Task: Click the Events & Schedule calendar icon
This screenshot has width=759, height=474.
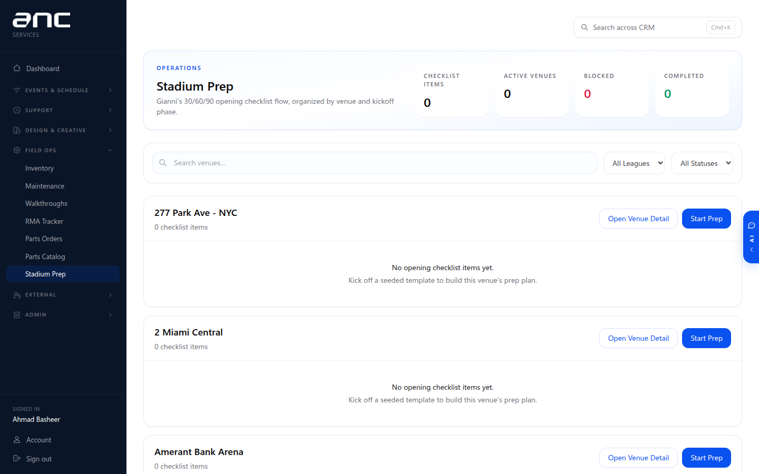Action: point(17,90)
